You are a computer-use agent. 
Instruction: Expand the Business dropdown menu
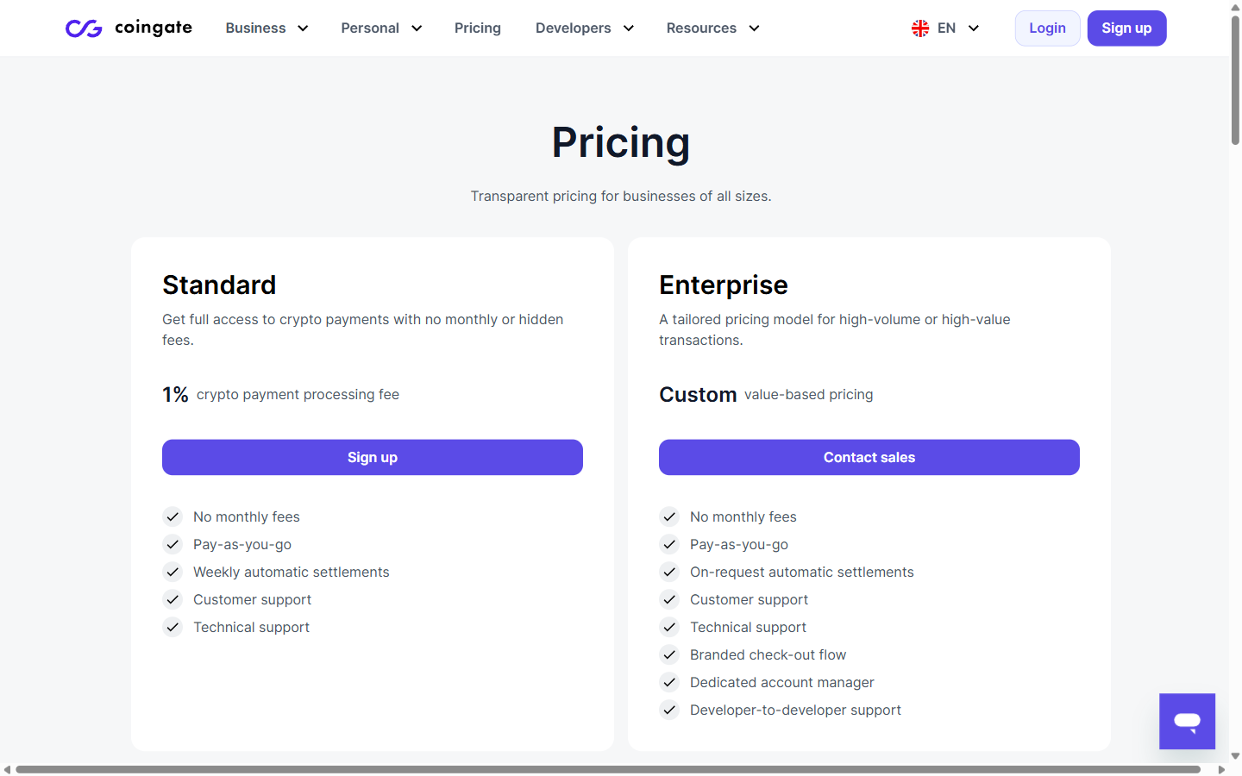(x=267, y=28)
